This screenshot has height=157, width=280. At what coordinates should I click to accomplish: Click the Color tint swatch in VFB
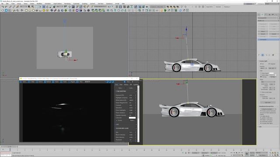point(132,118)
